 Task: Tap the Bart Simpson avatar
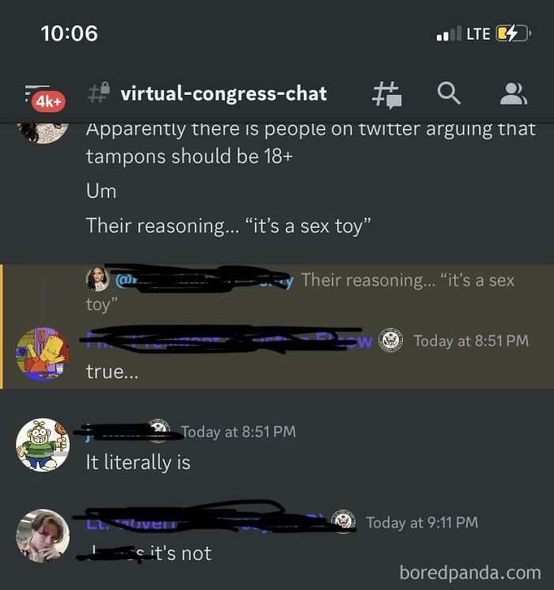click(43, 354)
